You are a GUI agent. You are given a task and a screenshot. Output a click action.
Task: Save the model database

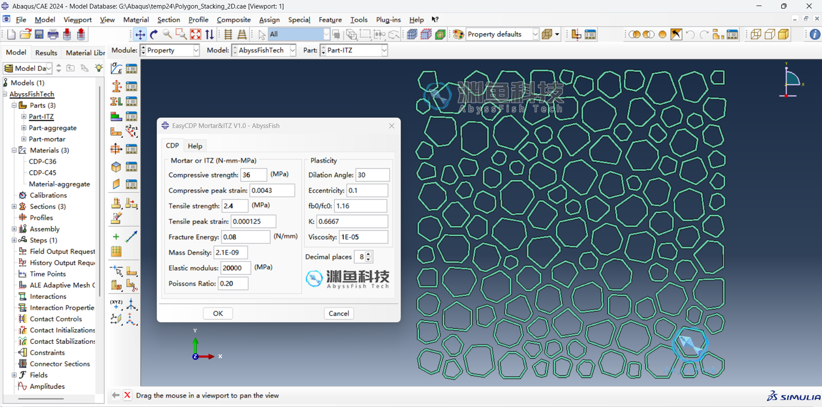39,34
